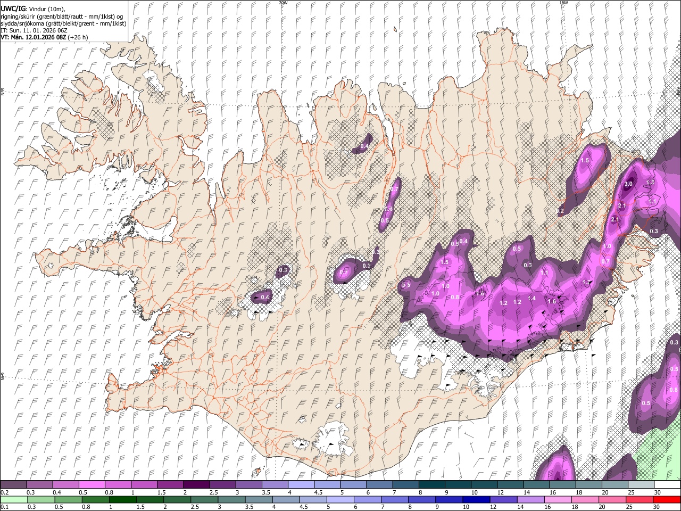The height and width of the screenshot is (511, 681).
Task: Click the 0.2 label in the snow legend
Action: click(x=4, y=492)
